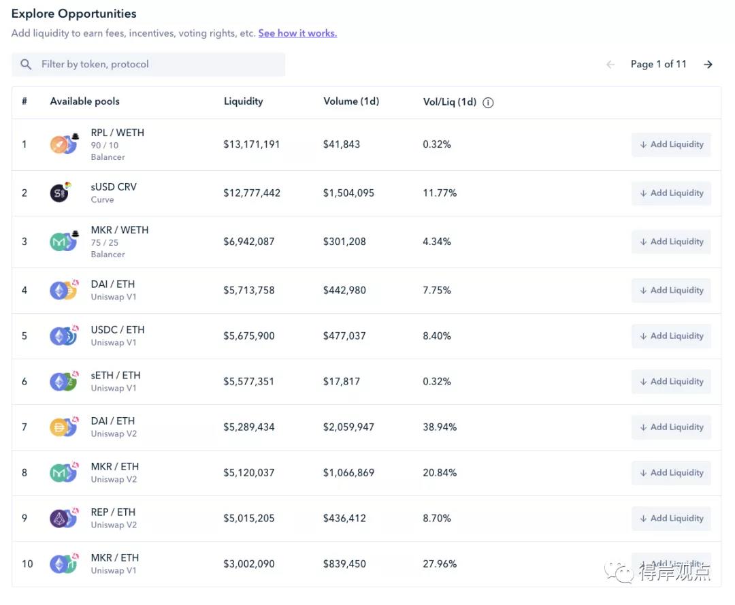Click USDC / ETH pool token icon

click(64, 336)
